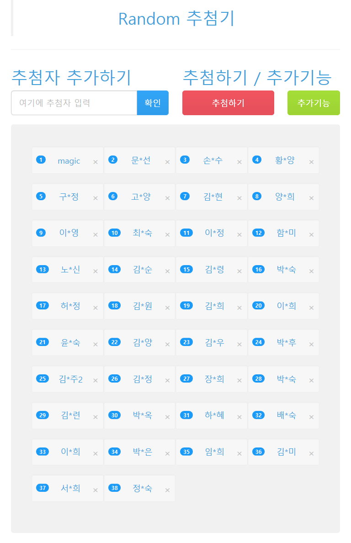Select participant card 노*신 number 13
351x543 pixels.
tap(68, 269)
